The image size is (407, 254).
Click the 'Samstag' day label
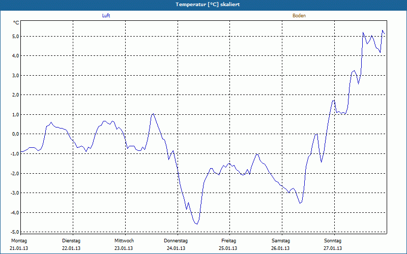281,241
